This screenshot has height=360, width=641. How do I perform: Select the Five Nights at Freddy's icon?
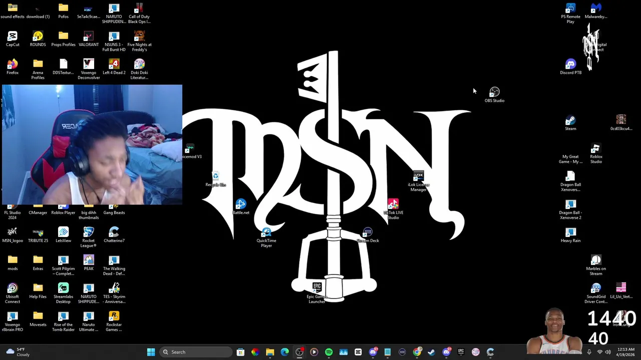point(139,41)
